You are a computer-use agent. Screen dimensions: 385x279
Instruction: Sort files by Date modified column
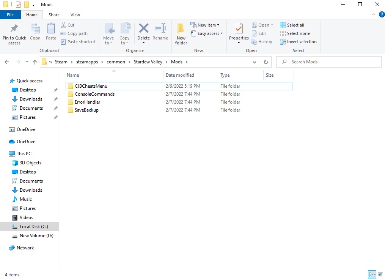point(180,75)
